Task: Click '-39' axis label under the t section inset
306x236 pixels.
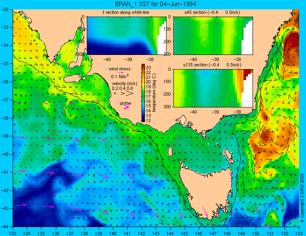Action: tap(129, 59)
